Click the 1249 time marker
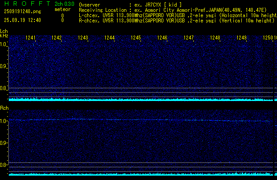 pos(242,38)
